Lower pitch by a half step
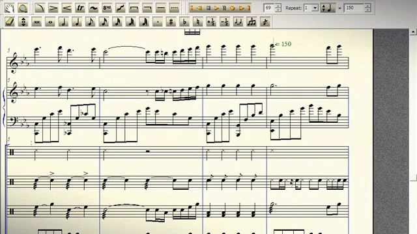 [x=224, y=21]
